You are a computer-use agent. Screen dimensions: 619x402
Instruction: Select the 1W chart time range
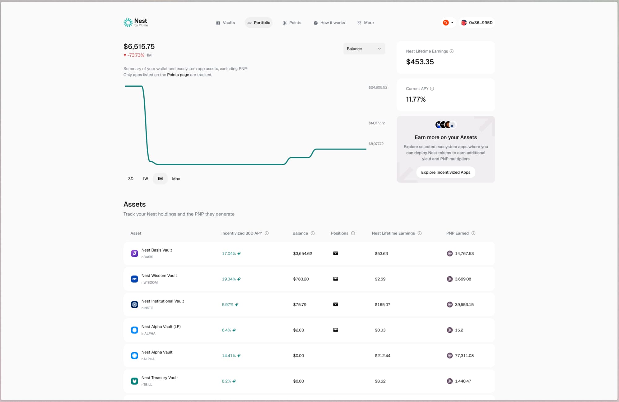coord(145,179)
